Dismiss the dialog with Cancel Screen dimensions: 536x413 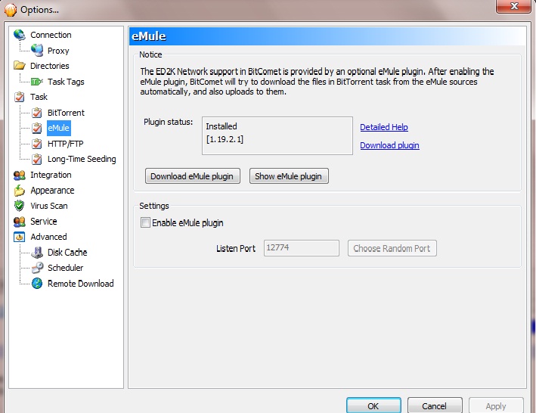[x=435, y=406]
